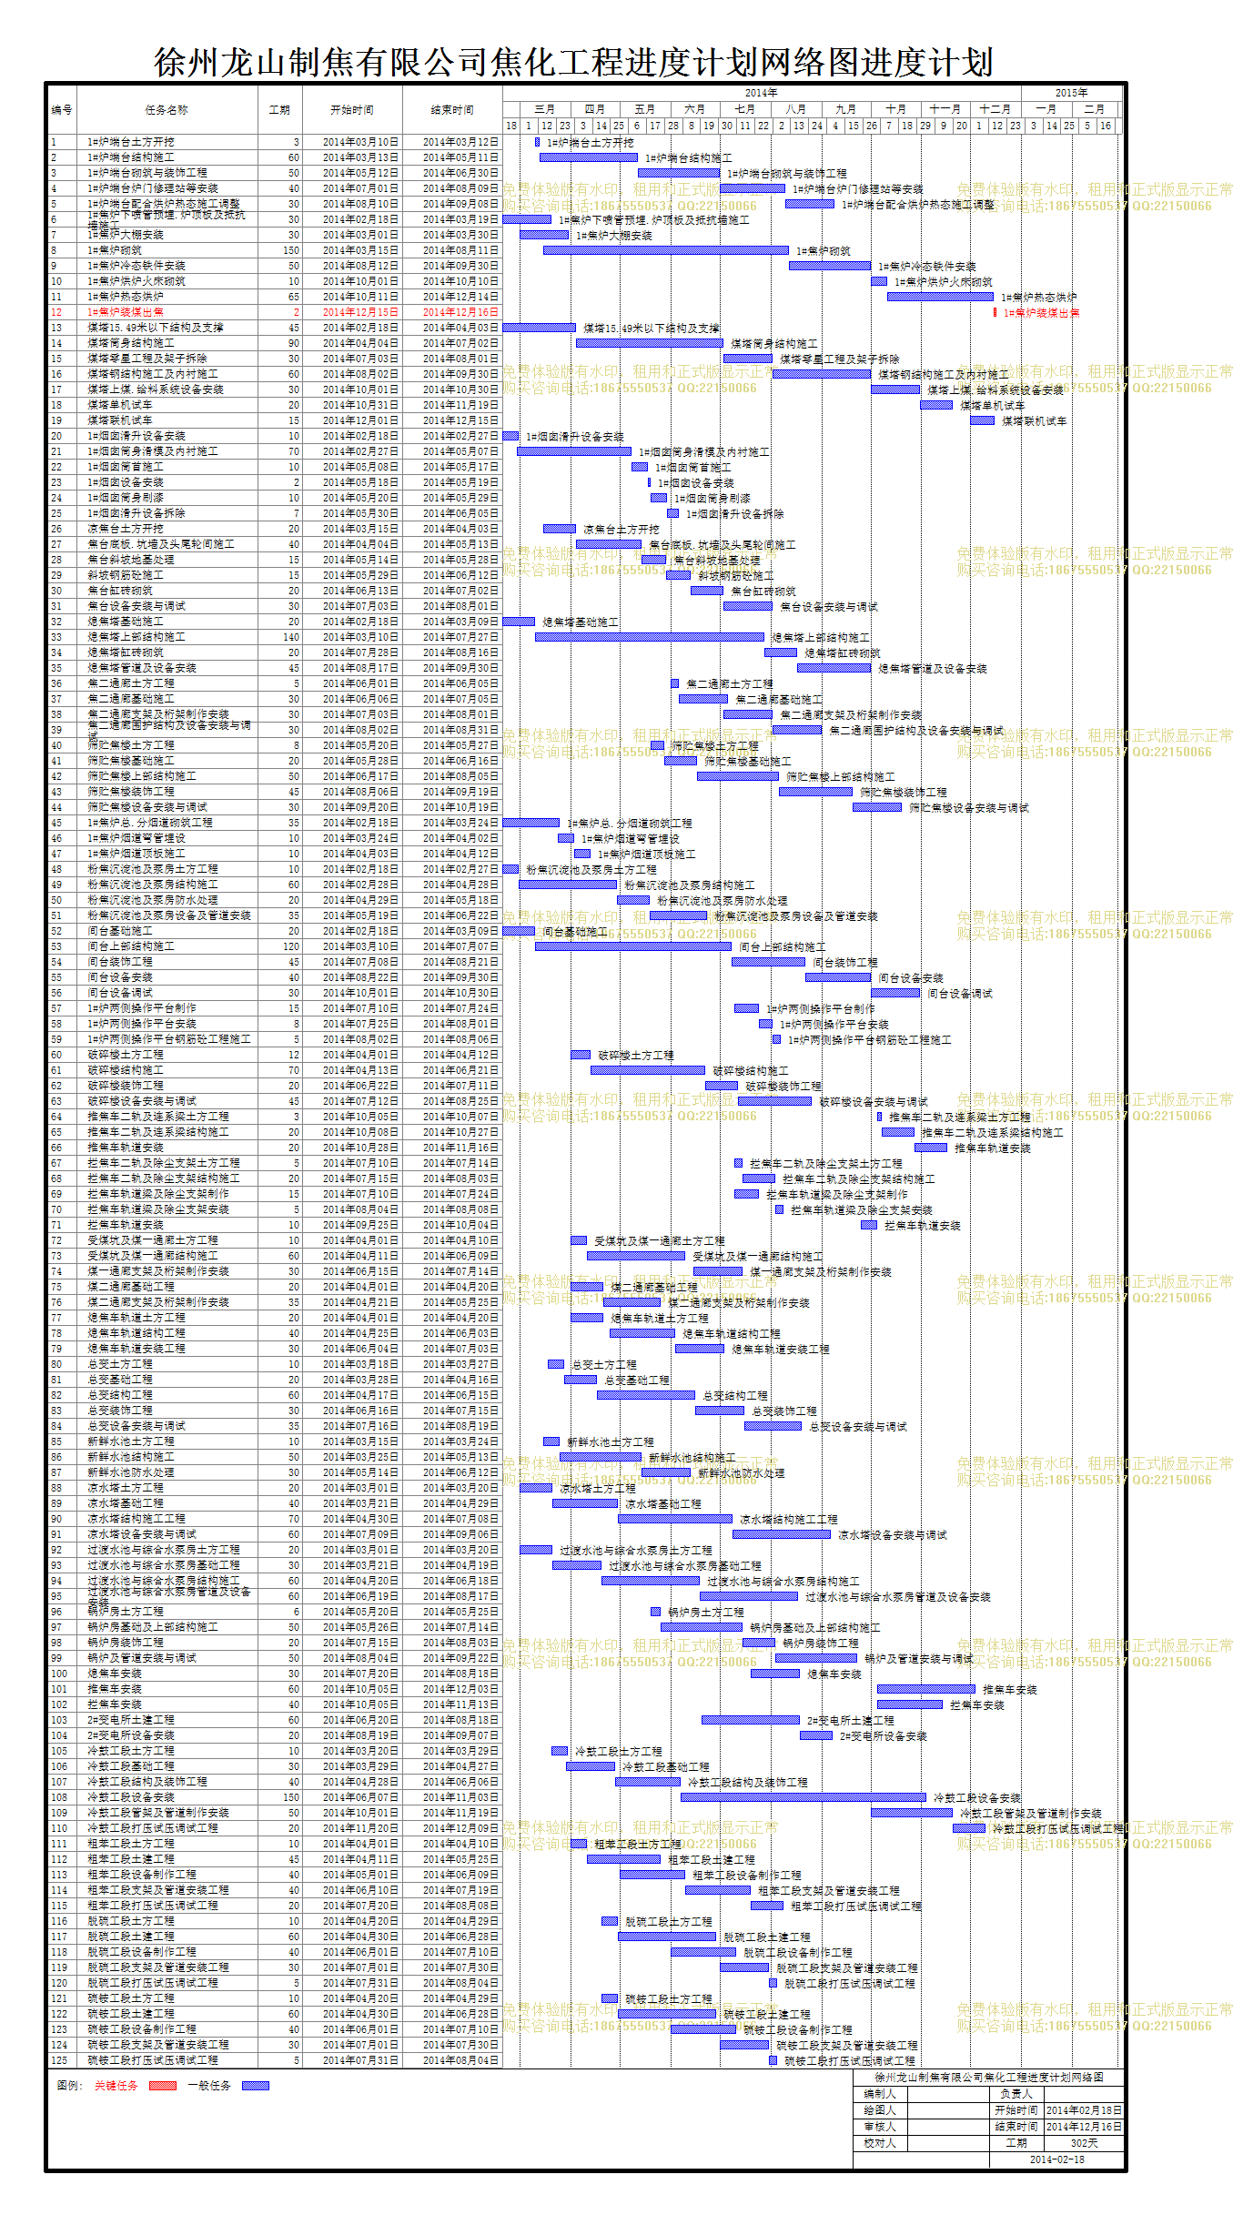Select the 开始时间 column header
This screenshot has height=2215, width=1233.
click(352, 110)
